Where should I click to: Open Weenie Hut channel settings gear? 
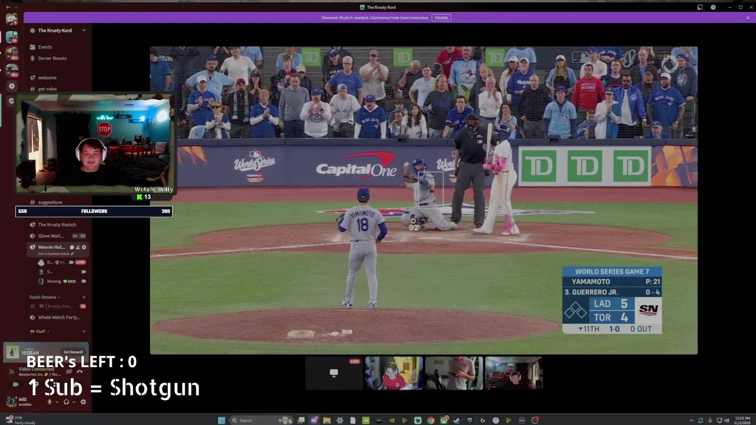point(84,247)
